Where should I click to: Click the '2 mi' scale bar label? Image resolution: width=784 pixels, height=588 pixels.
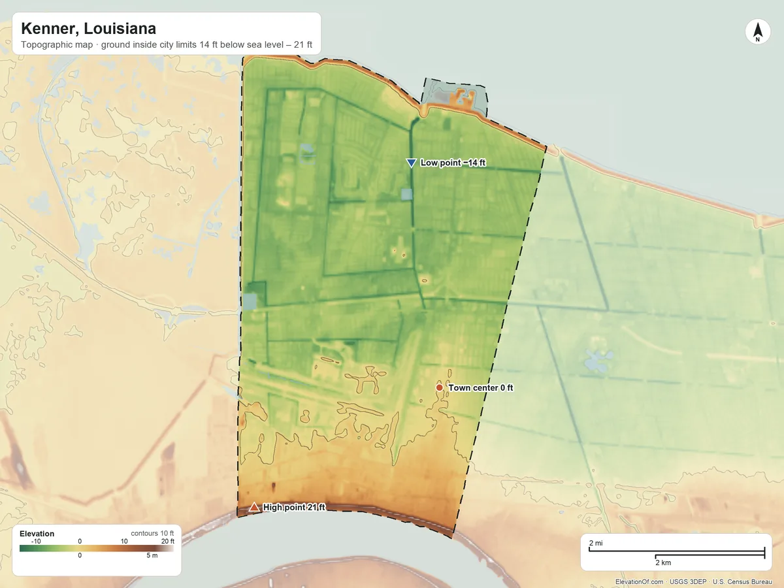596,543
